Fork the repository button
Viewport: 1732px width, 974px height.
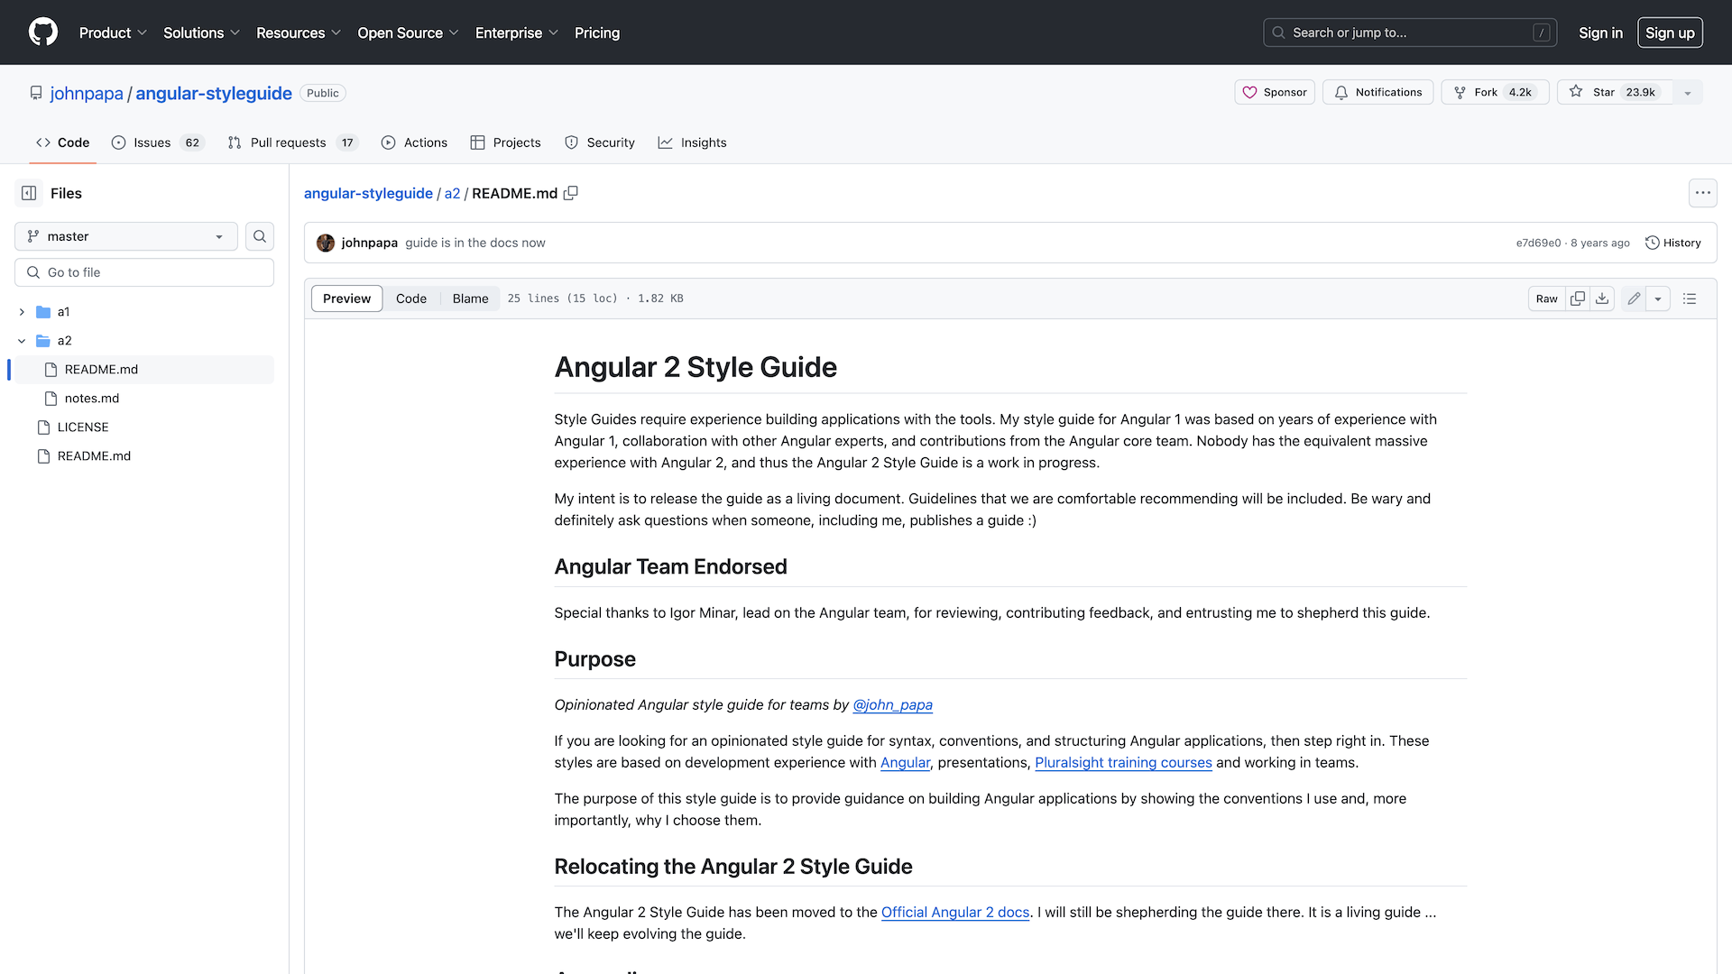[1495, 92]
